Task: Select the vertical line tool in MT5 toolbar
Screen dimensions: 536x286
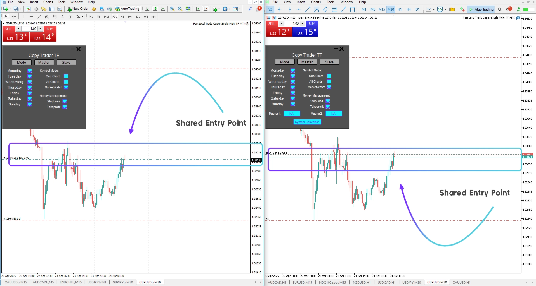Action: 290,9
